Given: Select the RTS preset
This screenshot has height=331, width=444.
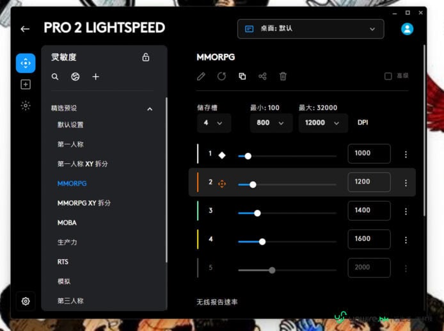Looking at the screenshot, I should [63, 262].
